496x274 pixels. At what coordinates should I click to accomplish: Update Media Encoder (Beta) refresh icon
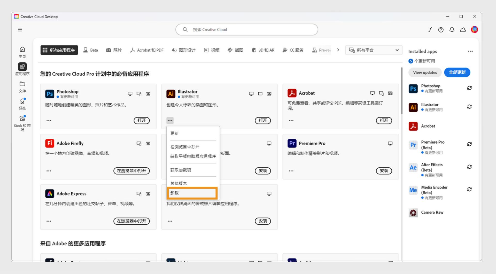(469, 189)
